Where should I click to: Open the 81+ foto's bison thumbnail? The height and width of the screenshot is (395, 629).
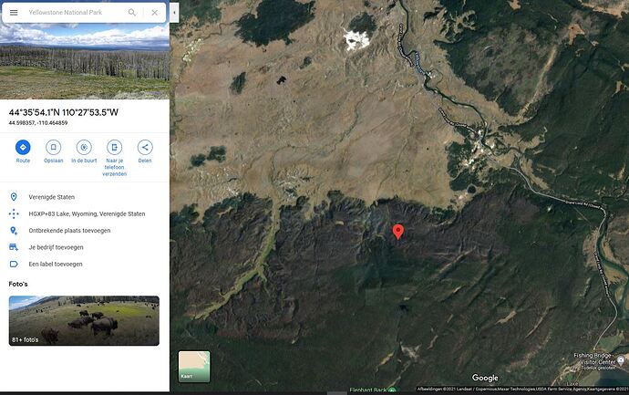(84, 320)
